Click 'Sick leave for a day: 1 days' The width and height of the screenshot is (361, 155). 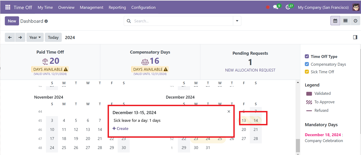[x=137, y=120]
